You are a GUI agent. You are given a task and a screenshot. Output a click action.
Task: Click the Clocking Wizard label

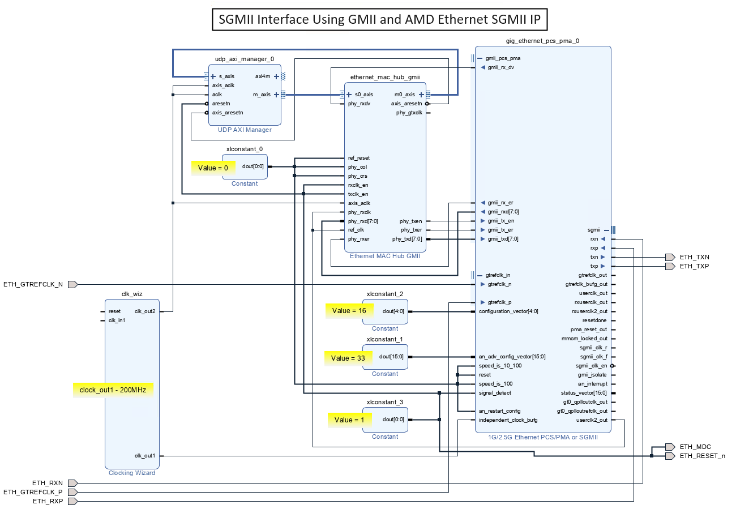pyautogui.click(x=131, y=473)
